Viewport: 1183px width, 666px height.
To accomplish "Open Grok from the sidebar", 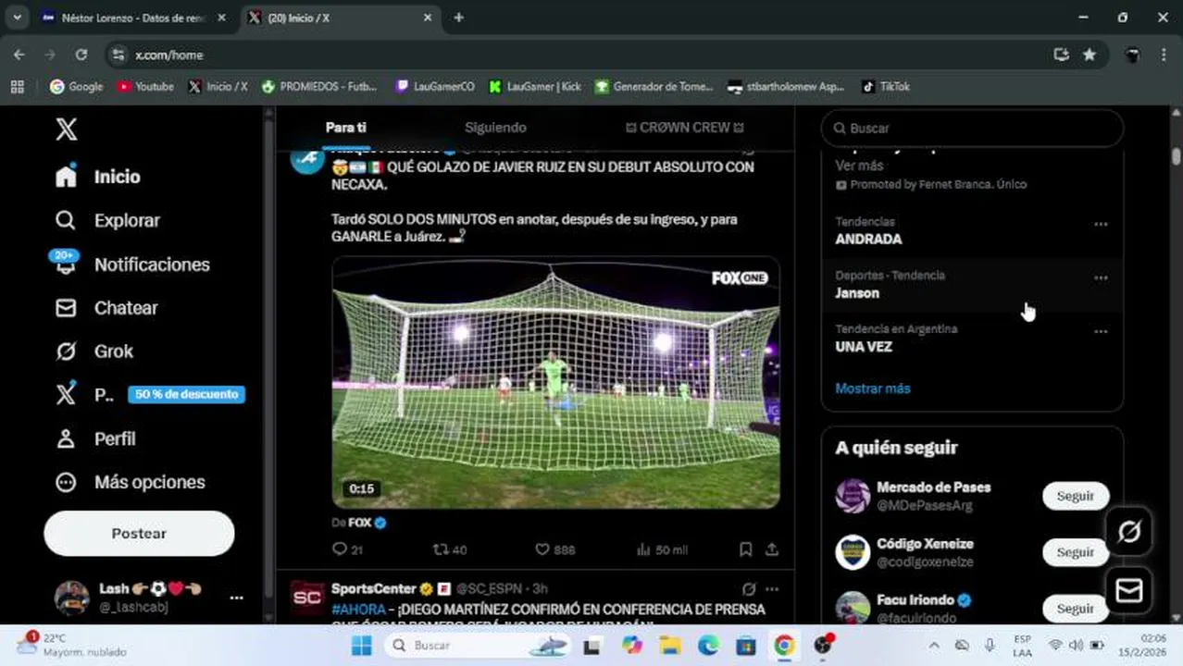I will click(94, 351).
